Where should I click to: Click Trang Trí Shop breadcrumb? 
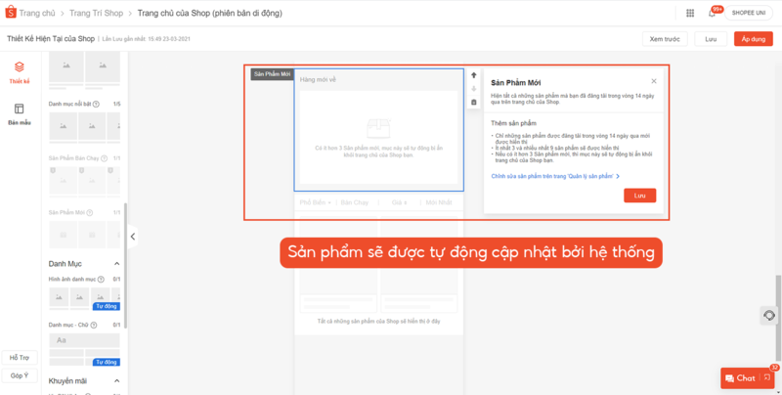[x=99, y=13]
